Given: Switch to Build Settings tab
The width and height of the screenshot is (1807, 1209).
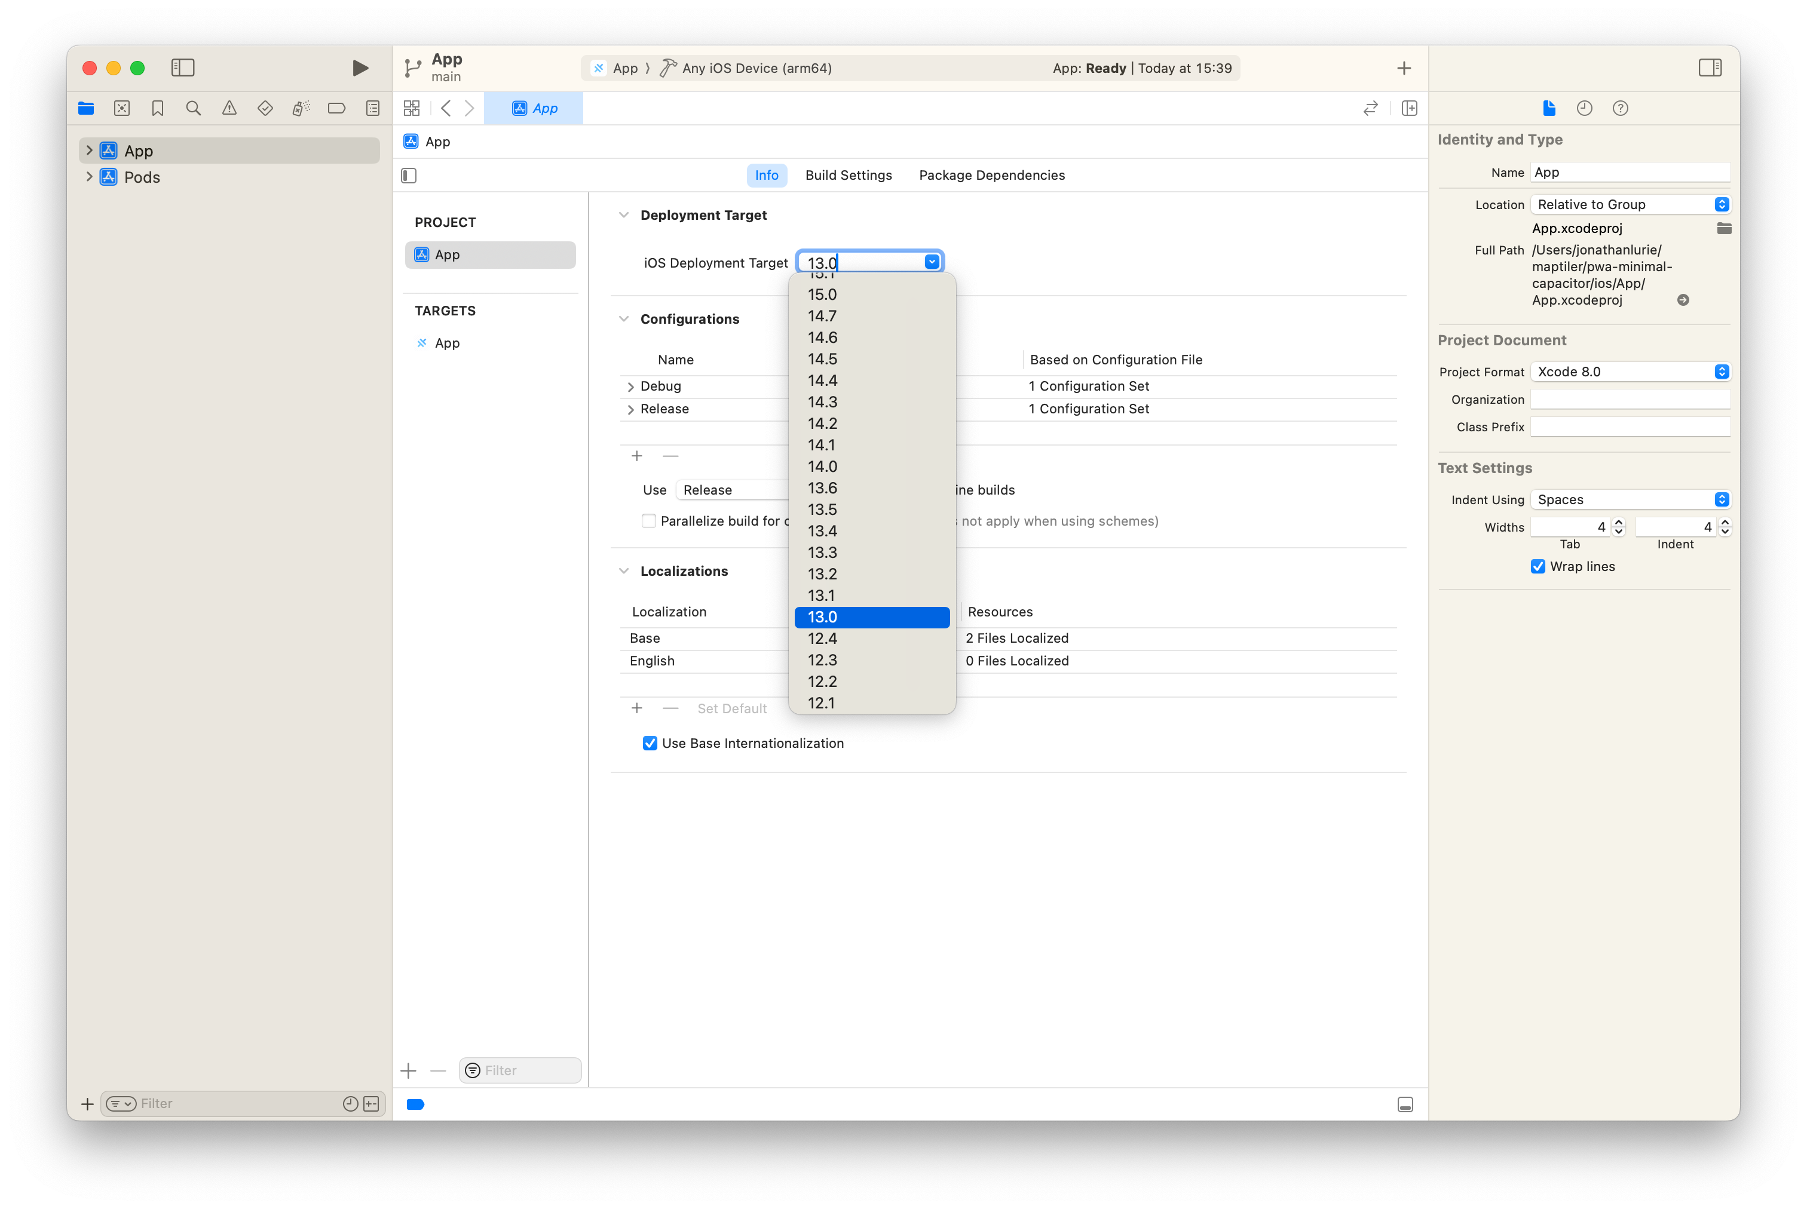Looking at the screenshot, I should tap(849, 175).
